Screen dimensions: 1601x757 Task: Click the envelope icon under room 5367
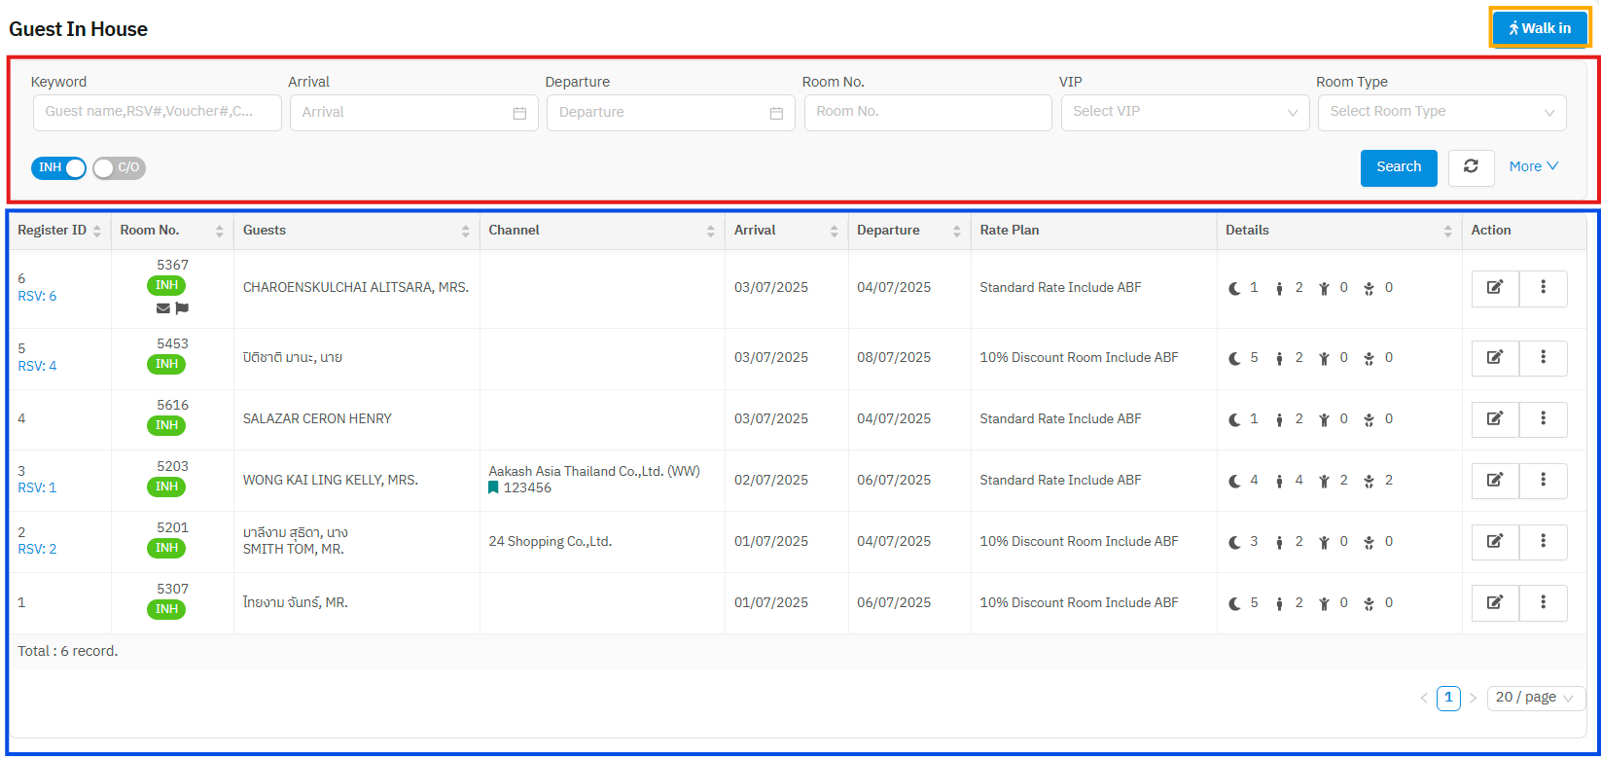(x=162, y=308)
